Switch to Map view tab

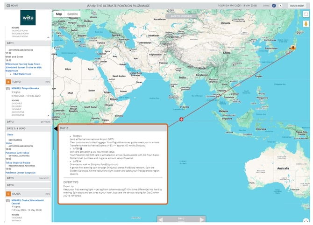[59, 14]
